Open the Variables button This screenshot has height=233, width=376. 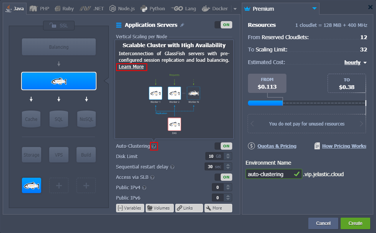[130, 208]
